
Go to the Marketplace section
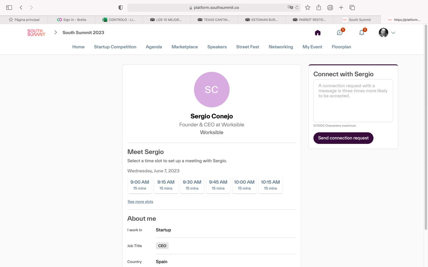(185, 47)
